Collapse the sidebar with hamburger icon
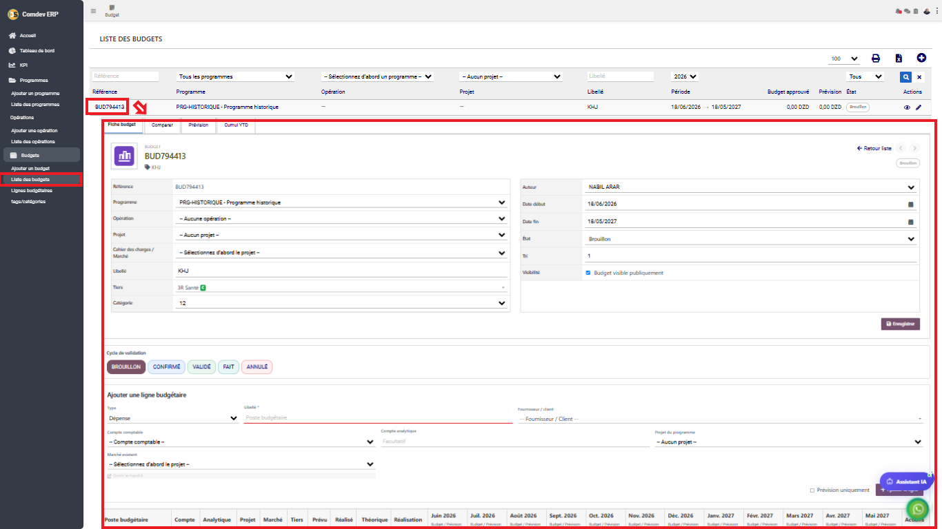 click(93, 10)
